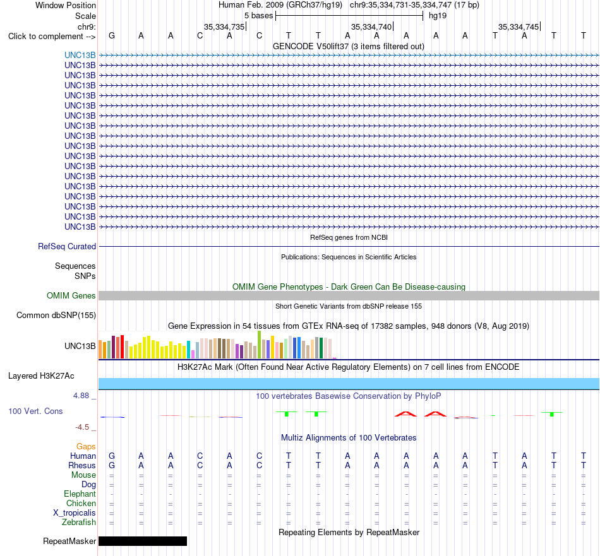Click the colored GTEx tissue expression bar chart
600x556 pixels.
(217, 345)
